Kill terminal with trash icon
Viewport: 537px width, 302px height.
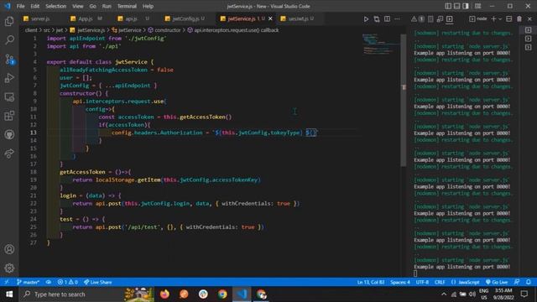tap(519, 18)
